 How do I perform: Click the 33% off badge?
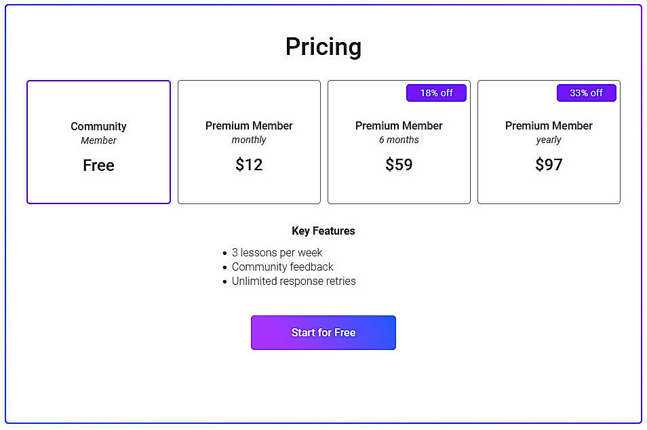586,93
